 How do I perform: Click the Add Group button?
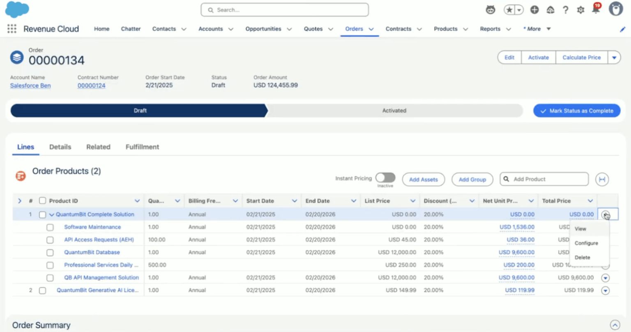click(x=472, y=180)
